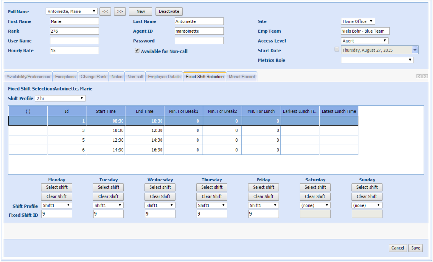433x262 pixels.
Task: Clear Shift for Friday
Action: (263, 197)
